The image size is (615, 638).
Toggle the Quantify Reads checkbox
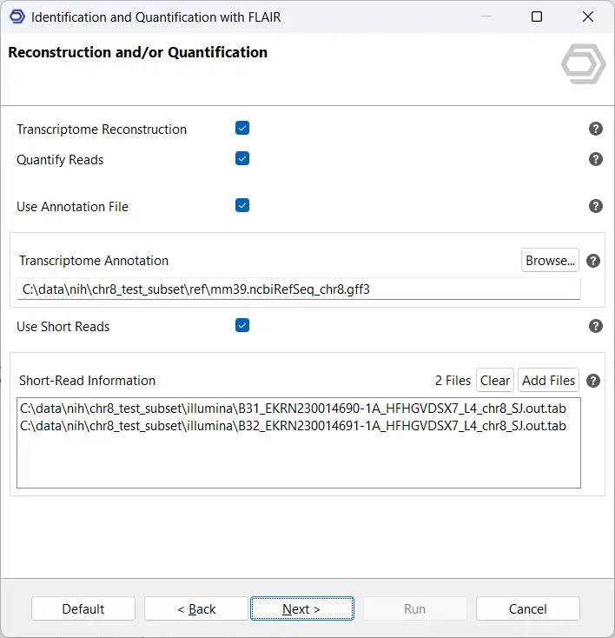(242, 159)
